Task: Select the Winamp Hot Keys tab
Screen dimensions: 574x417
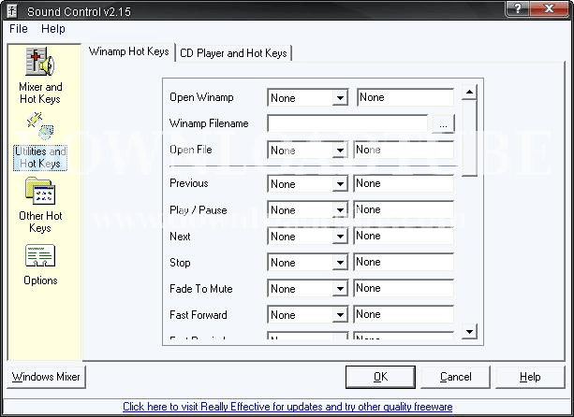Action: tap(129, 52)
